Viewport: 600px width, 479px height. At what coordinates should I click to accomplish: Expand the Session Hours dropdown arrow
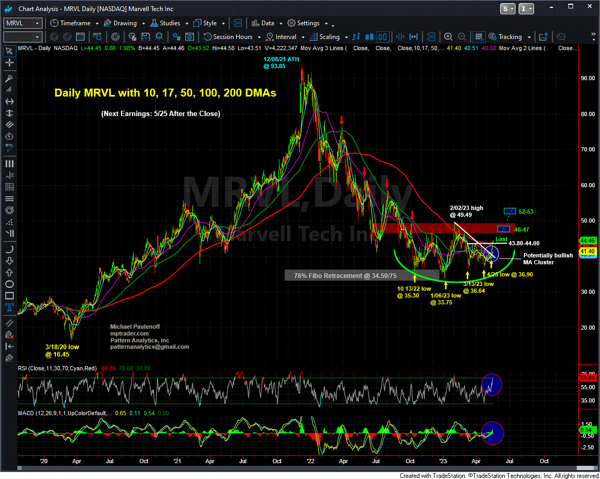coord(259,37)
